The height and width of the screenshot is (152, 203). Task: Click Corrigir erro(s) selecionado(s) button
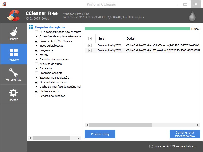[x=185, y=134]
